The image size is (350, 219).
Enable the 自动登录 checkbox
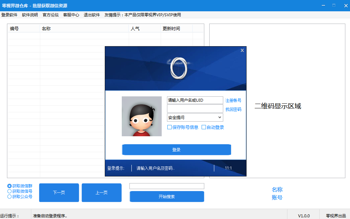tap(204, 127)
